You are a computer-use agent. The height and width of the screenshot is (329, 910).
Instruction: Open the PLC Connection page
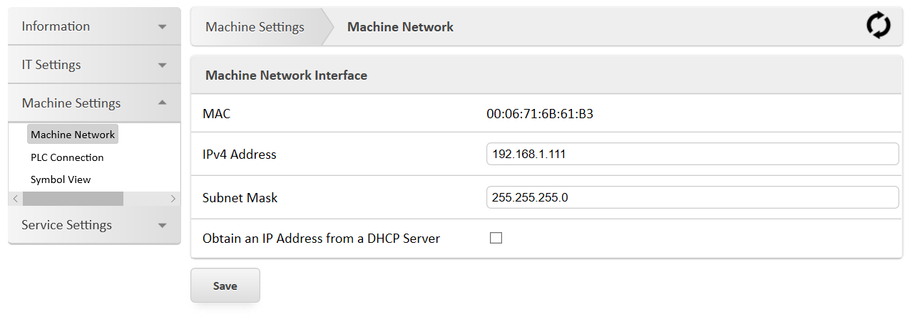(67, 157)
